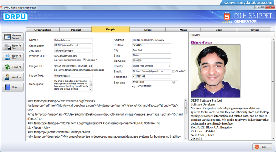
Task: Click the State input field
Action: (x=151, y=55)
